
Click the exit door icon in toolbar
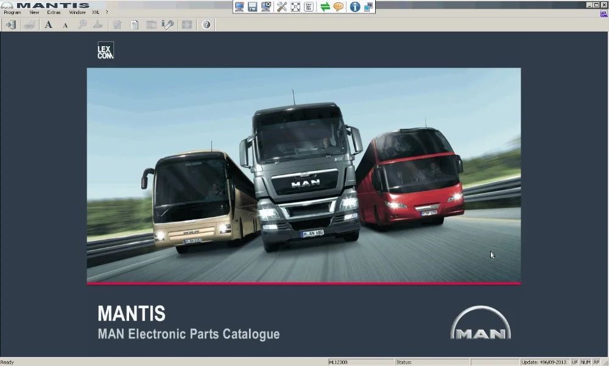[10, 25]
